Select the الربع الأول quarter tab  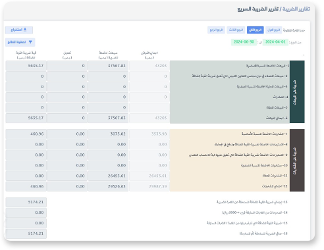[273, 30]
